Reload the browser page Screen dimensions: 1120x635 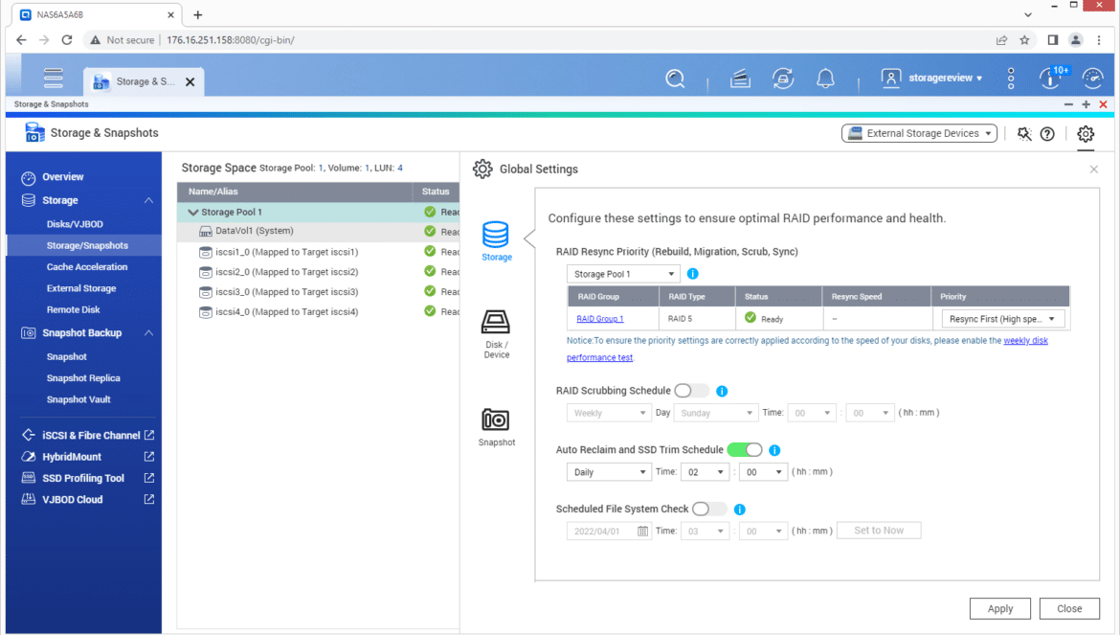(67, 40)
